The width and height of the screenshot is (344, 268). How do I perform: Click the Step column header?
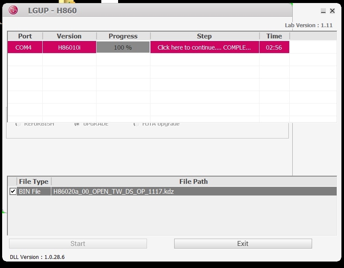(204, 36)
